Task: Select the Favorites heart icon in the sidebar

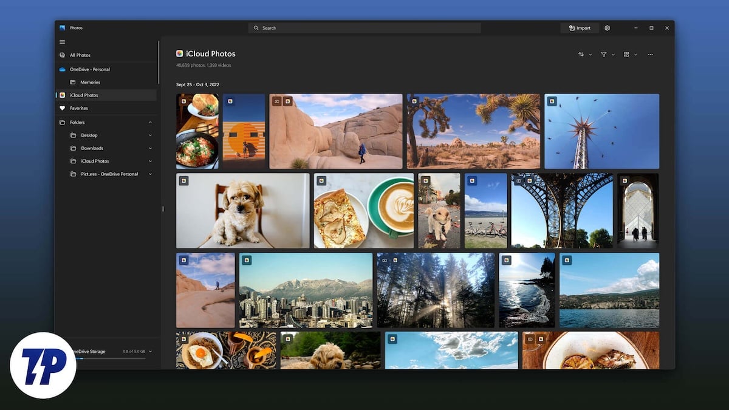Action: click(x=62, y=108)
